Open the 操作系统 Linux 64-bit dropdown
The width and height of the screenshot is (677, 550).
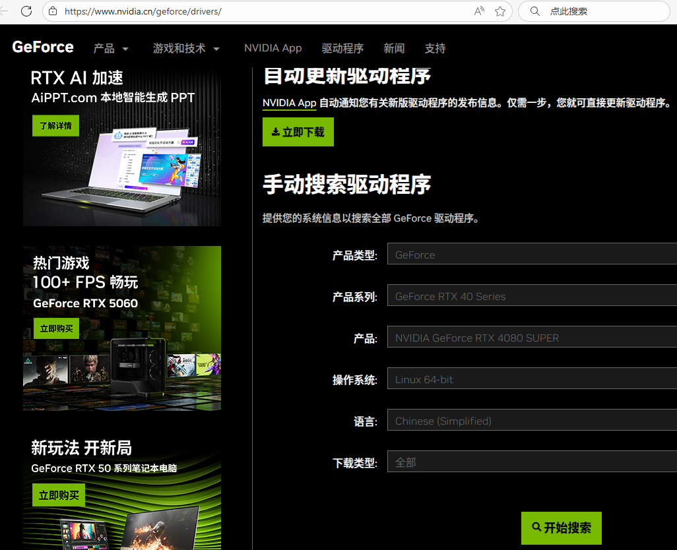532,379
